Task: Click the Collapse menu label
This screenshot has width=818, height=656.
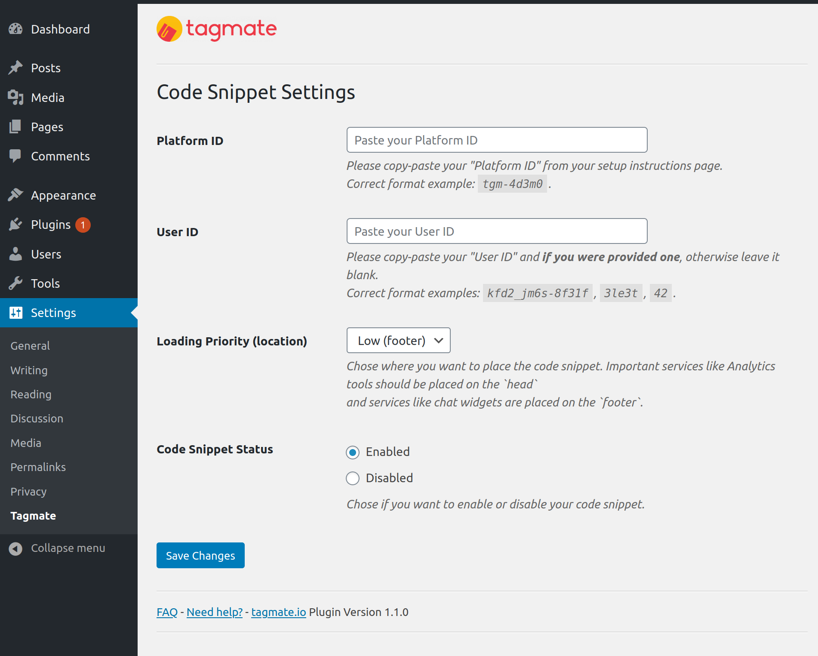Action: (x=68, y=548)
